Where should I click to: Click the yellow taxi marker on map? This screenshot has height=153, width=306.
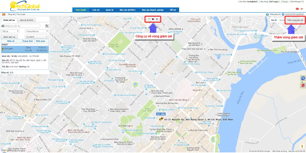(x=161, y=119)
